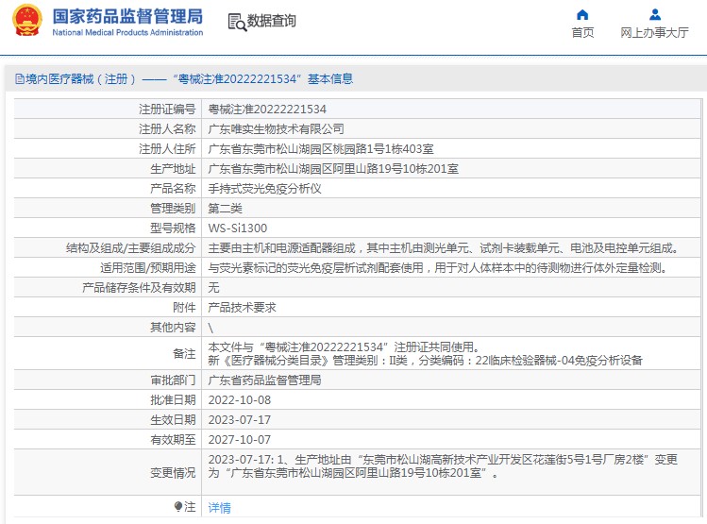Open the 网上办事大厅 menu text label
This screenshot has height=524, width=707.
(655, 33)
